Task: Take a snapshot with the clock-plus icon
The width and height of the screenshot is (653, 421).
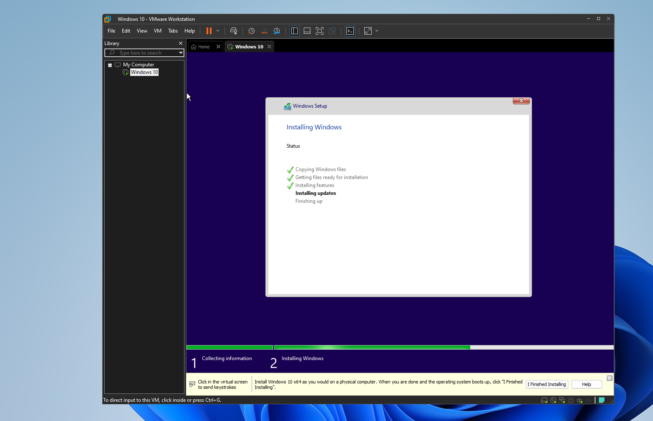Action: point(251,31)
